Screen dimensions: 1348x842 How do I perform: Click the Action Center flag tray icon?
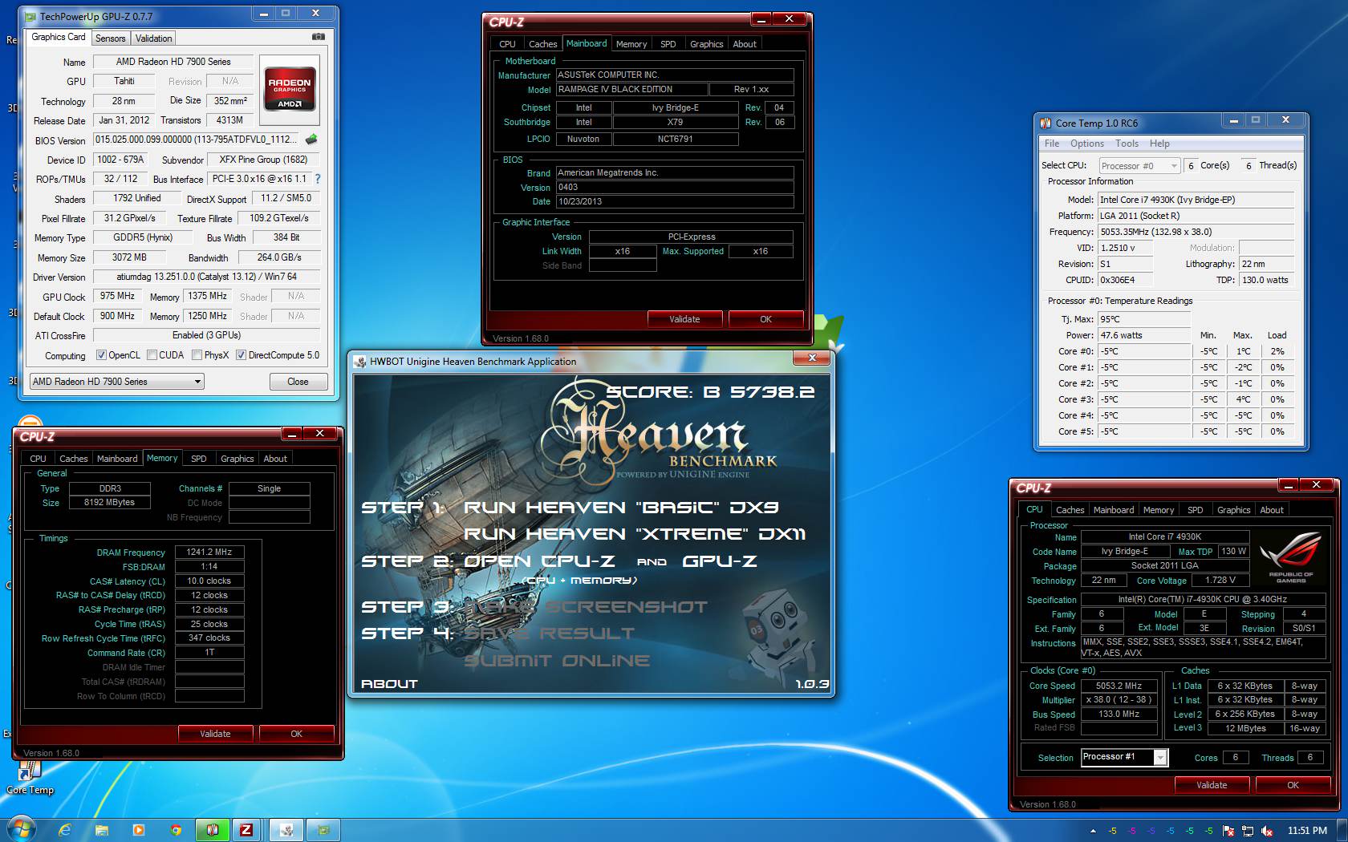[1228, 831]
